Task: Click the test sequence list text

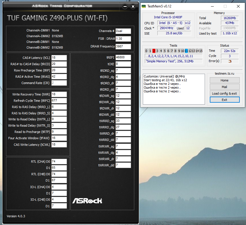Action: [174, 56]
